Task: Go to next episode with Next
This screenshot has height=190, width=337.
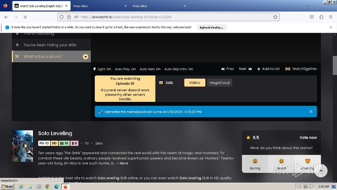Action: (245, 69)
